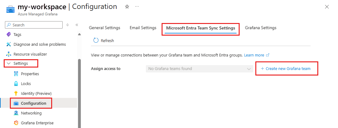338x128 pixels.
Task: Click the favorite star icon
Action: (x=127, y=6)
